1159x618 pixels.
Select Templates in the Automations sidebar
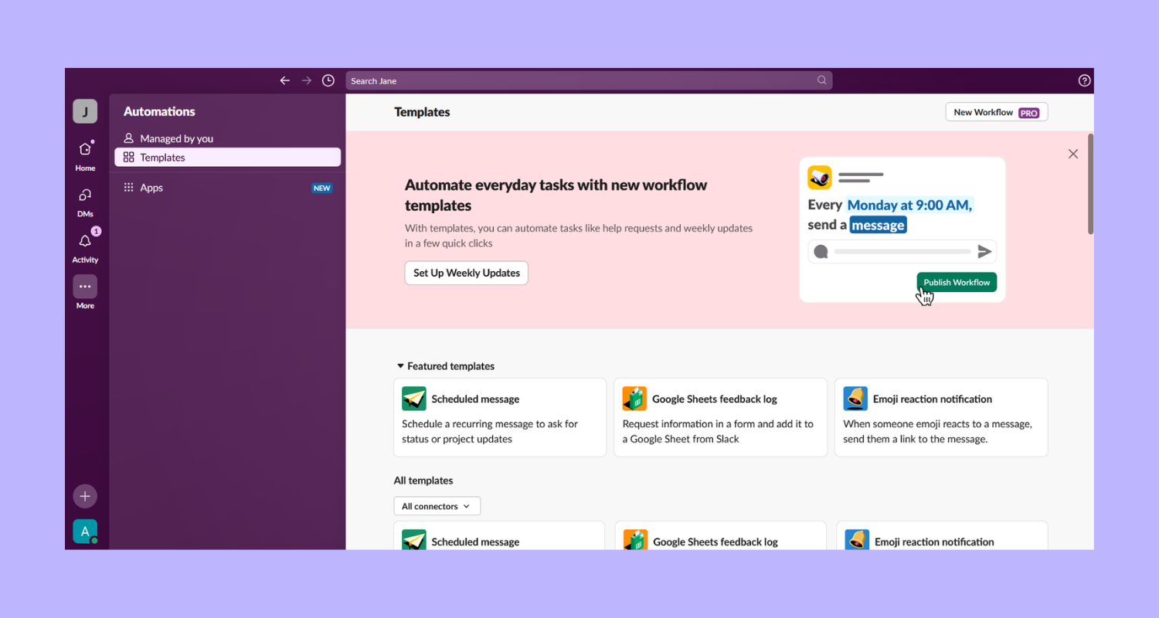click(x=227, y=158)
